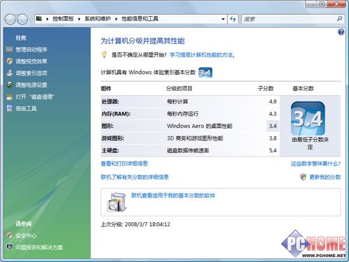
Task: Expand the arrow before 系统和维护 breadcrumb
Action: pos(79,19)
